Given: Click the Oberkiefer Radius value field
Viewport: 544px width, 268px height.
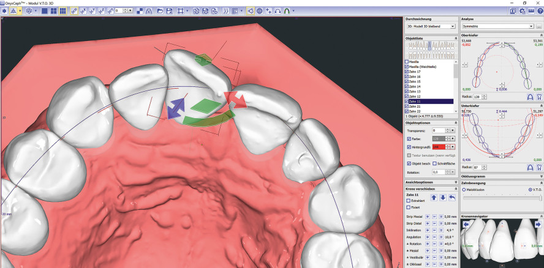Looking at the screenshot, I should tap(477, 97).
